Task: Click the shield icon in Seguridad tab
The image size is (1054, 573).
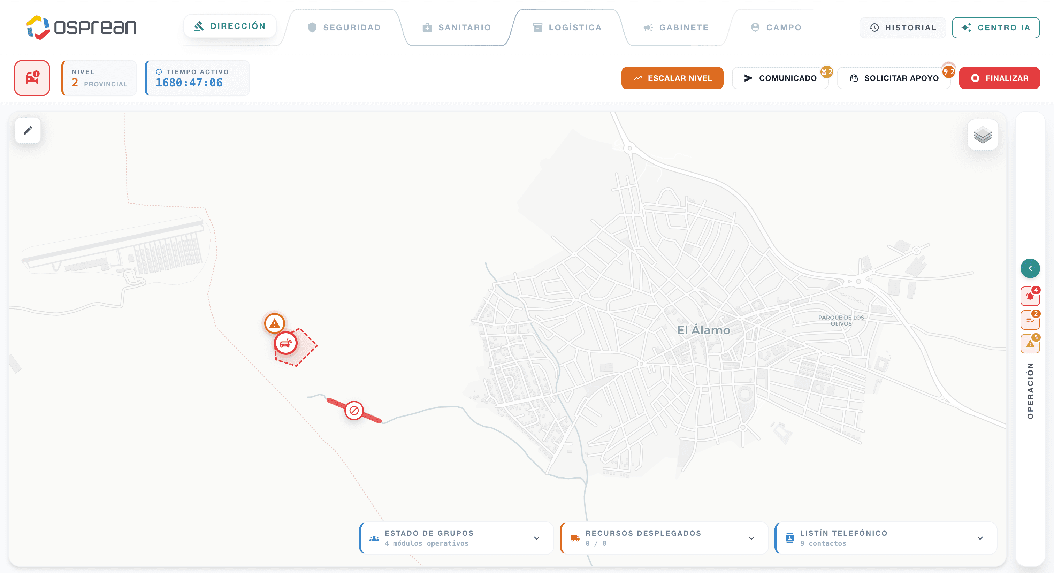Action: click(312, 28)
